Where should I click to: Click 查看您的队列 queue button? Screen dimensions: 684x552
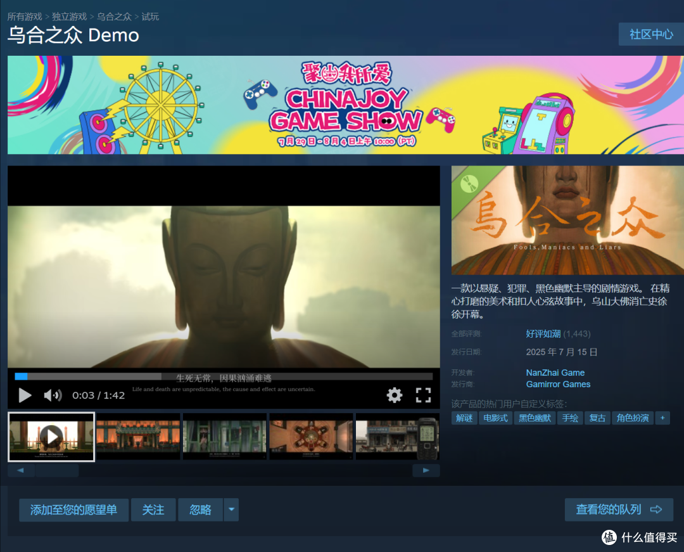pyautogui.click(x=619, y=510)
